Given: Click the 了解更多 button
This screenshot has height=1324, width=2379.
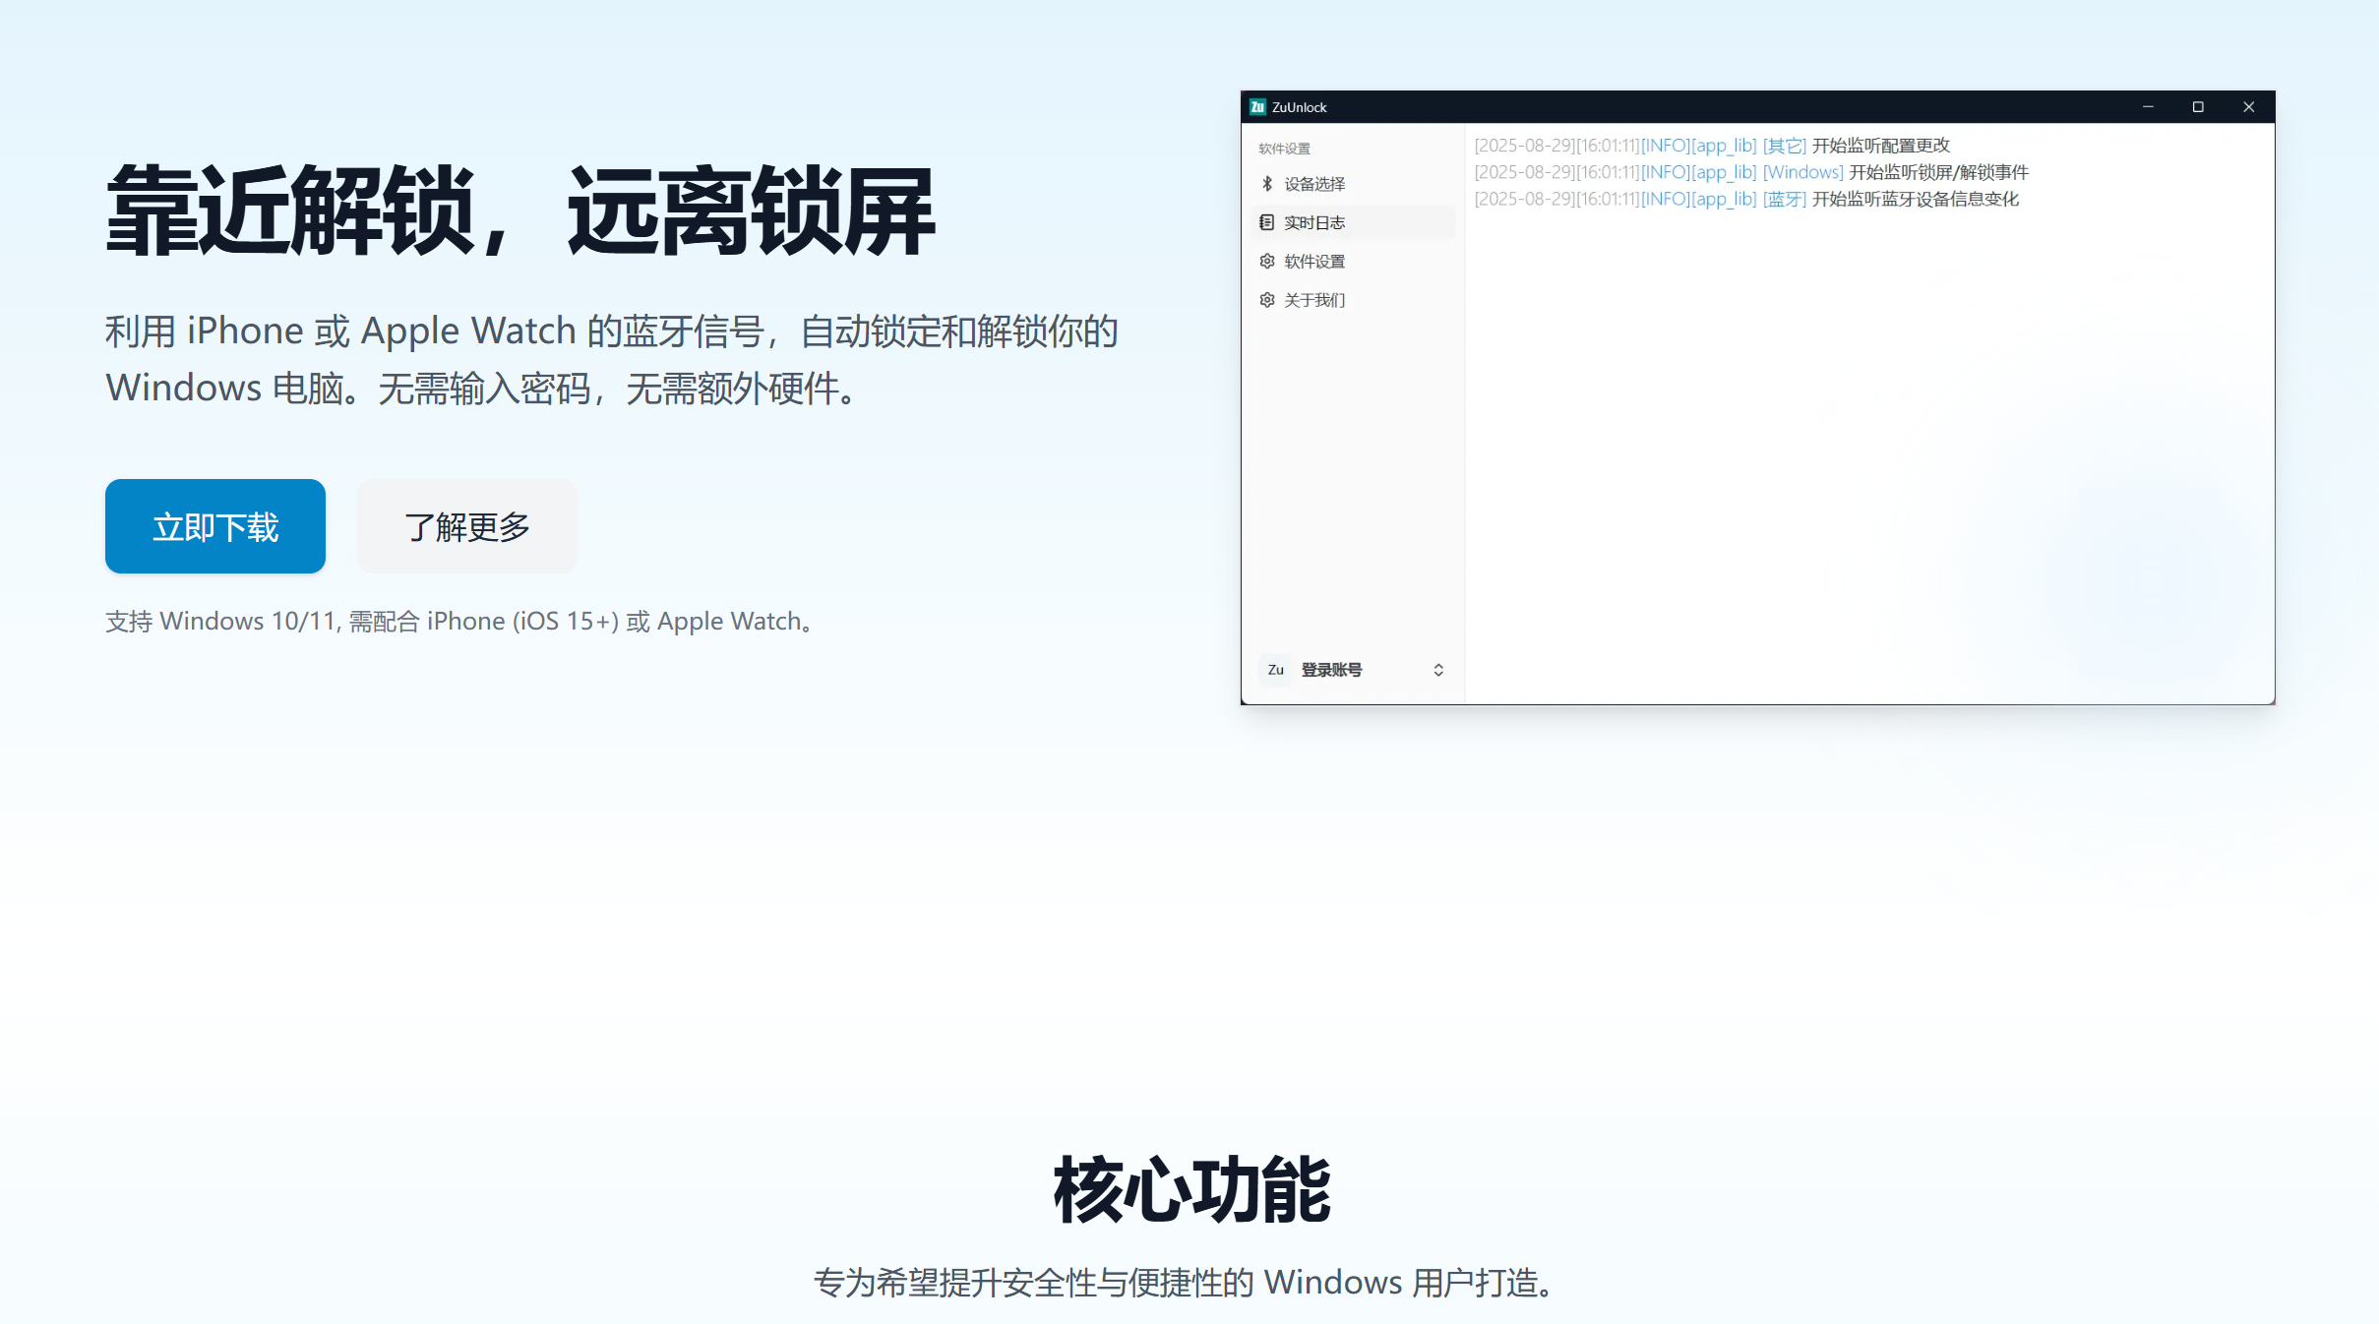Looking at the screenshot, I should click(x=467, y=526).
